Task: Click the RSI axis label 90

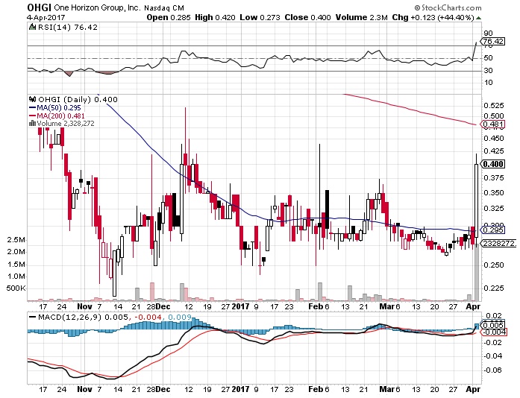Action: pyautogui.click(x=489, y=33)
